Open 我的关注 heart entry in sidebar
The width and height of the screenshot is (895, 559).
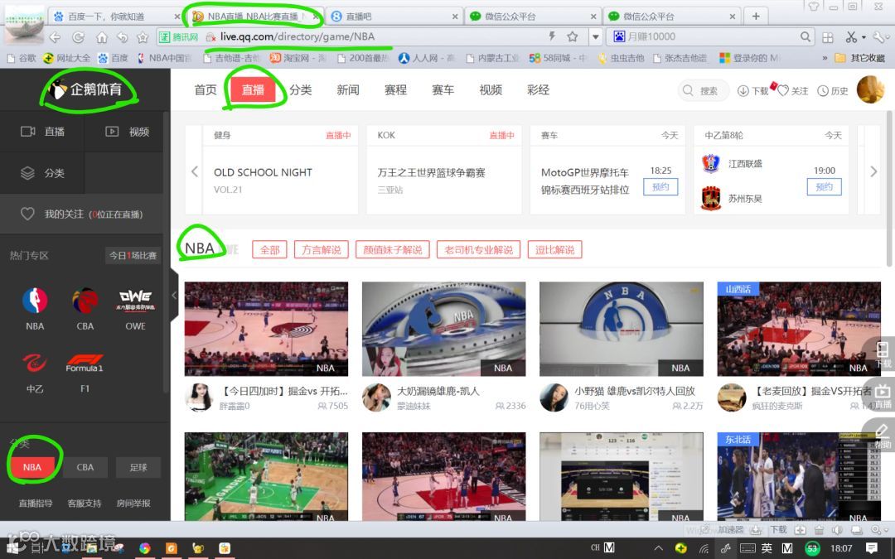(81, 214)
